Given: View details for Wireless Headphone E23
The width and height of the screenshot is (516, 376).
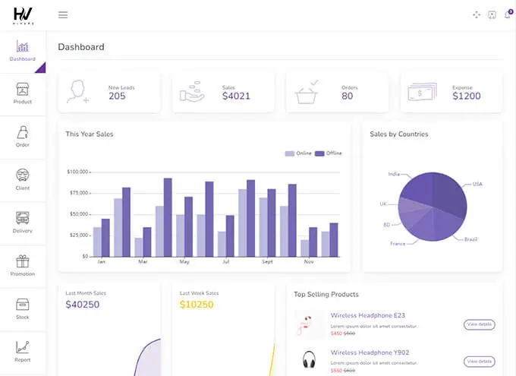Looking at the screenshot, I should tap(479, 324).
